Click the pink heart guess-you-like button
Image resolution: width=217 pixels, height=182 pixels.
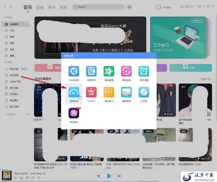48,68
